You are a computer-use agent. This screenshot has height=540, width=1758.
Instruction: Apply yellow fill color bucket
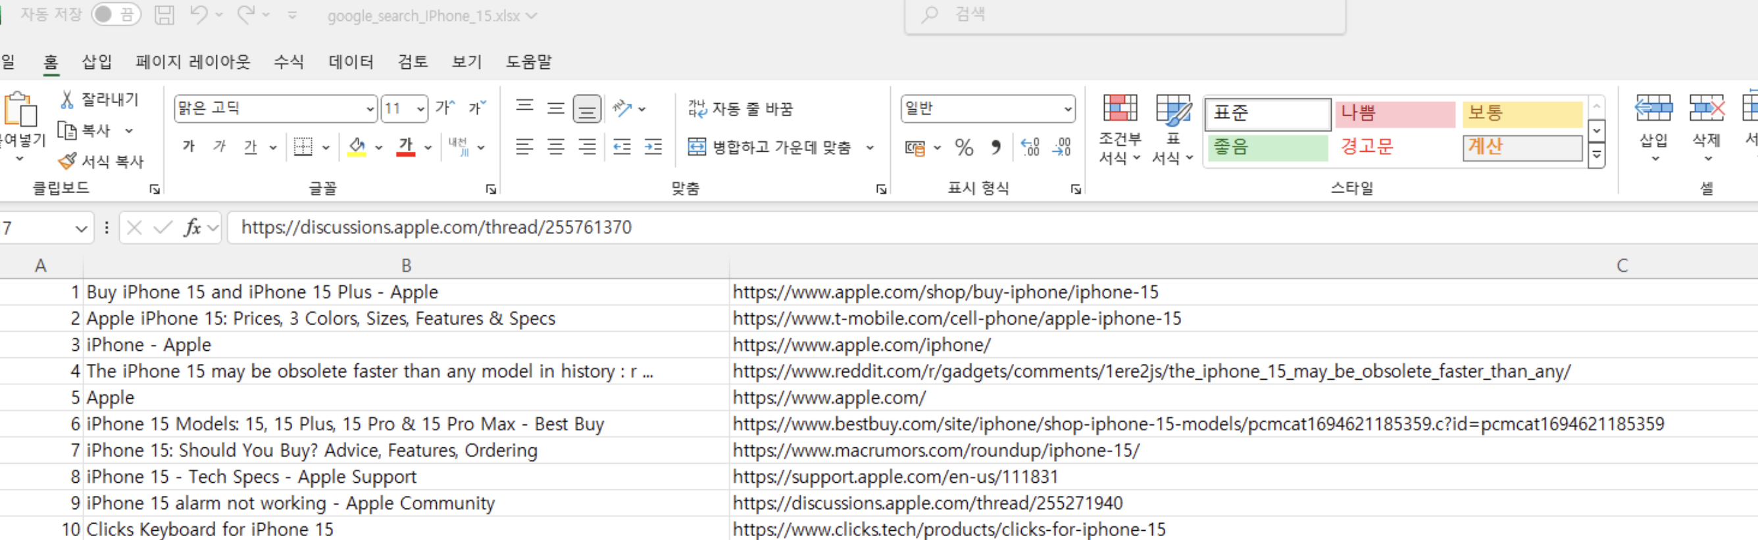coord(356,146)
